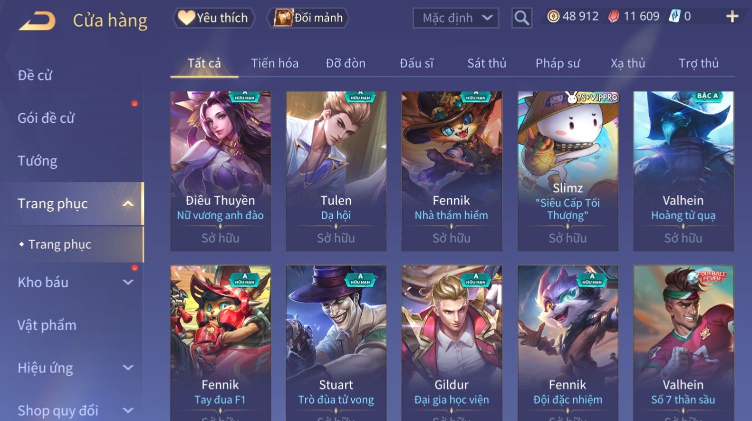Tap the golden back arrow icon

click(x=37, y=21)
